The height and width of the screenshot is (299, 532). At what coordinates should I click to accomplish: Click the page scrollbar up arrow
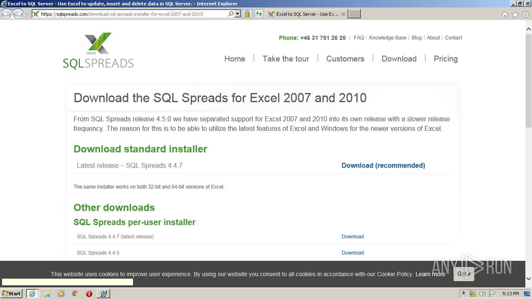tap(529, 29)
